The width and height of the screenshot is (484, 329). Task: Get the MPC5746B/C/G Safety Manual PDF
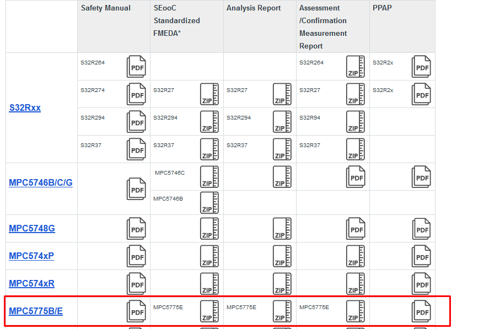click(136, 189)
